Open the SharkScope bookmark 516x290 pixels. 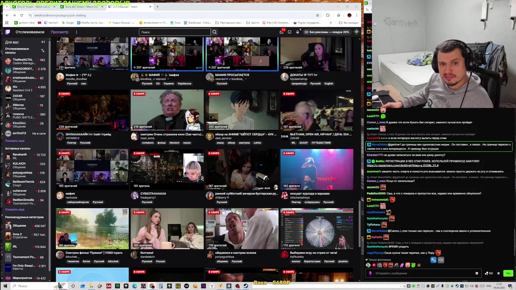197,23
